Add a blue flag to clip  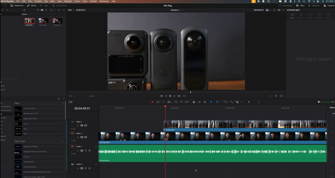click(211, 102)
